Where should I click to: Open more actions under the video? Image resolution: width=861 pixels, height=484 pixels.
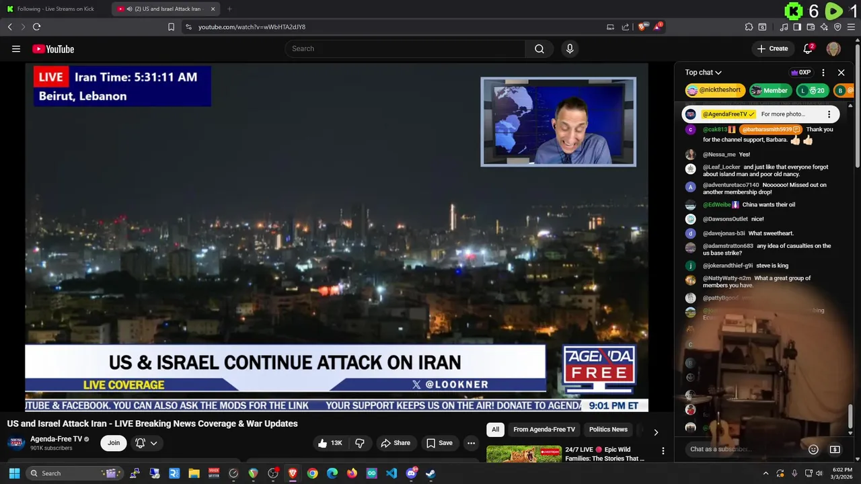pos(471,443)
